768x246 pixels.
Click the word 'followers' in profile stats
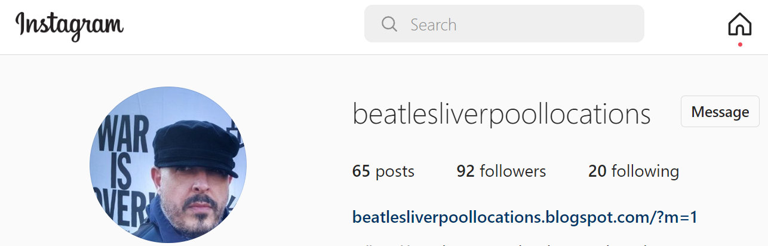point(512,171)
